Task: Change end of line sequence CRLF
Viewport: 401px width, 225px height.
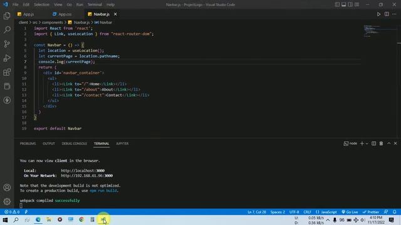Action: click(x=307, y=212)
